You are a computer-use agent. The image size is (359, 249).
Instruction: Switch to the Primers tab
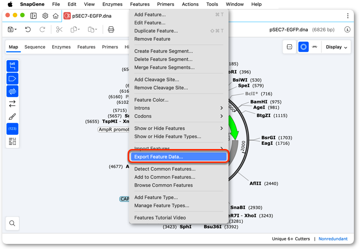(x=110, y=47)
